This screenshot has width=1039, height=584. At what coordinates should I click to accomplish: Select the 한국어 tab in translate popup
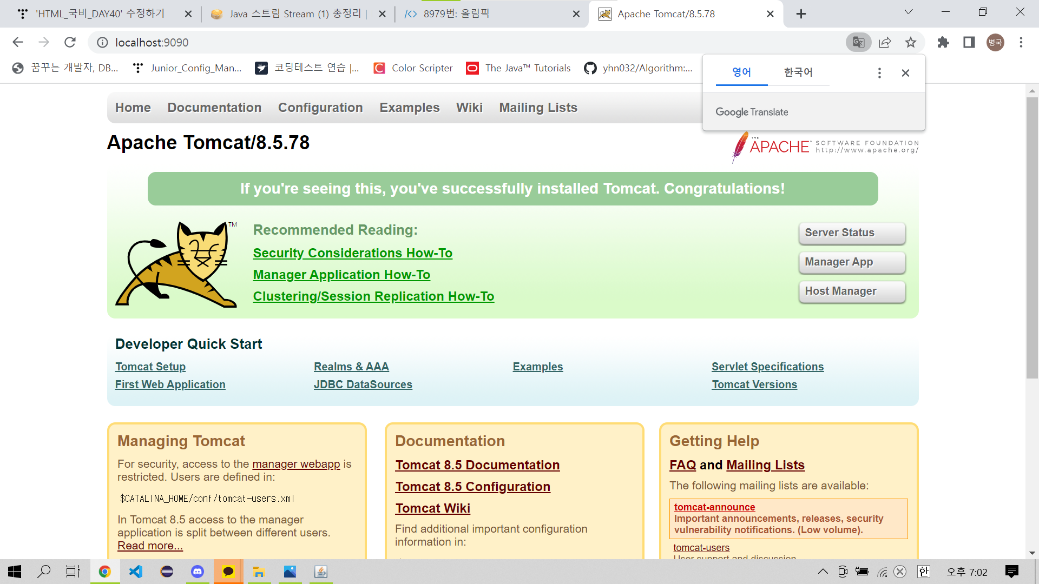[x=798, y=72]
